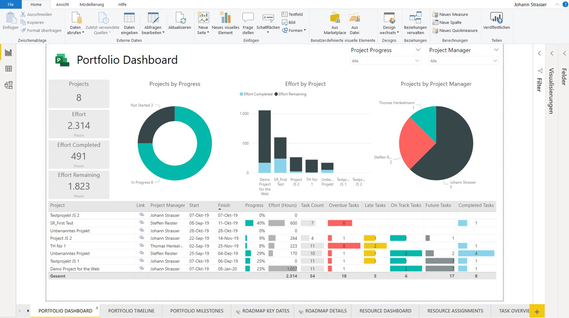
Task: Switch to Data table view icon
Action: (8, 69)
